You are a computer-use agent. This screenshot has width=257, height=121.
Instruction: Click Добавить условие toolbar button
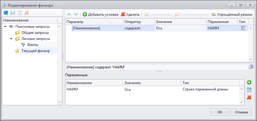click(x=100, y=15)
